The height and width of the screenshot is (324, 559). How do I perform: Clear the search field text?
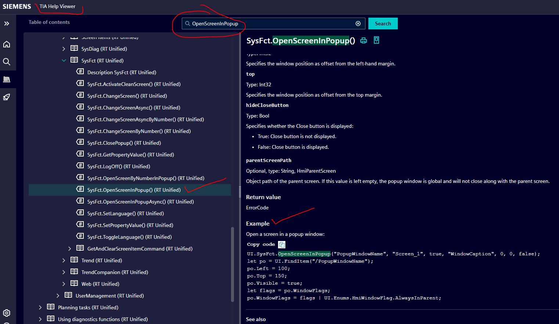[358, 24]
